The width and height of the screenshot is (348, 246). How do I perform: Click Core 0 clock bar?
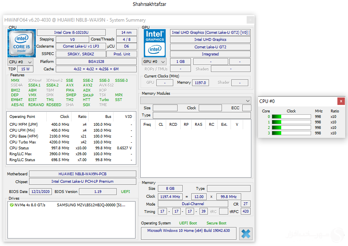click(x=291, y=117)
